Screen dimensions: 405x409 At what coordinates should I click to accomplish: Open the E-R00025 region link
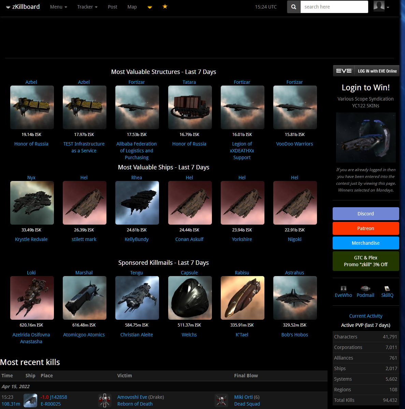click(x=51, y=404)
